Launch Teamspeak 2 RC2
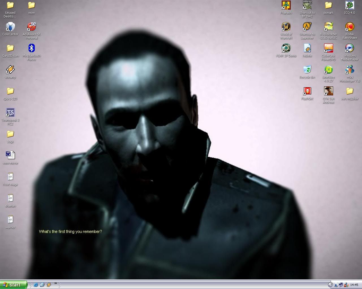This screenshot has height=289, width=362. pos(10,113)
